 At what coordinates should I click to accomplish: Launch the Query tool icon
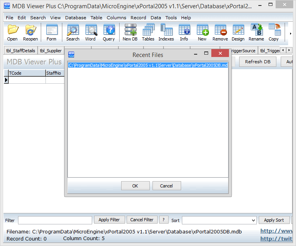point(109,32)
